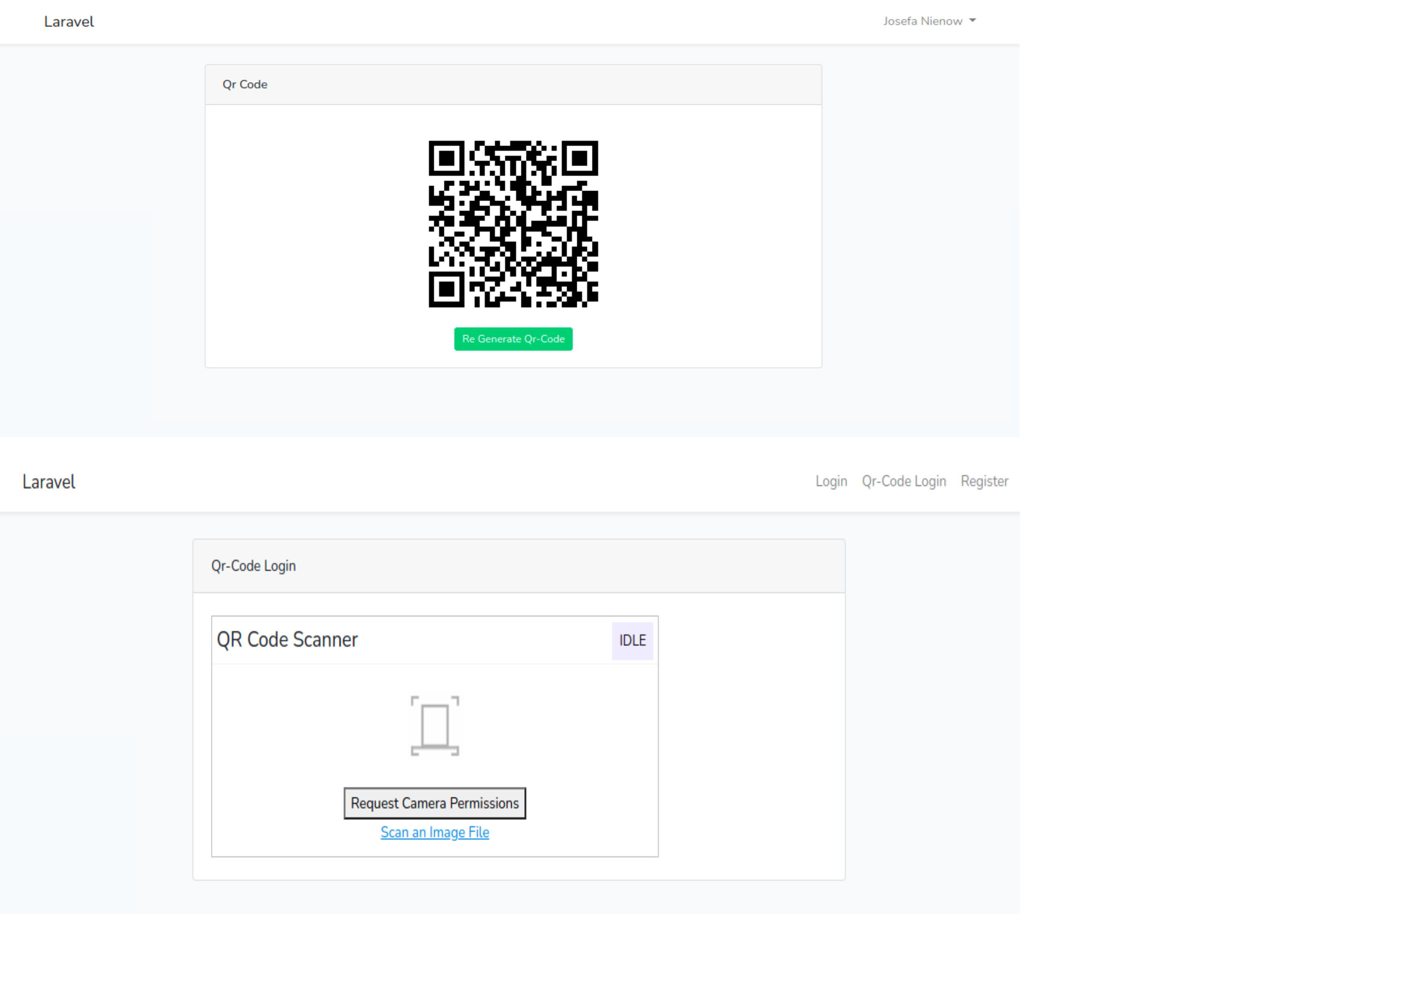Click the Qr Code card header
The width and height of the screenshot is (1408, 995).
point(245,85)
